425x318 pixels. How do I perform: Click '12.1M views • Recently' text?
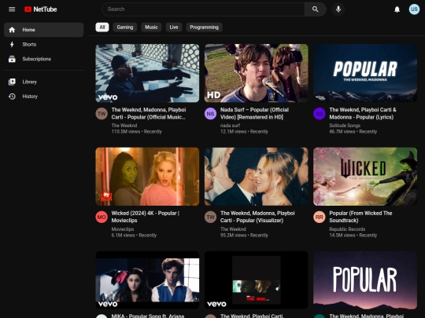[244, 132]
